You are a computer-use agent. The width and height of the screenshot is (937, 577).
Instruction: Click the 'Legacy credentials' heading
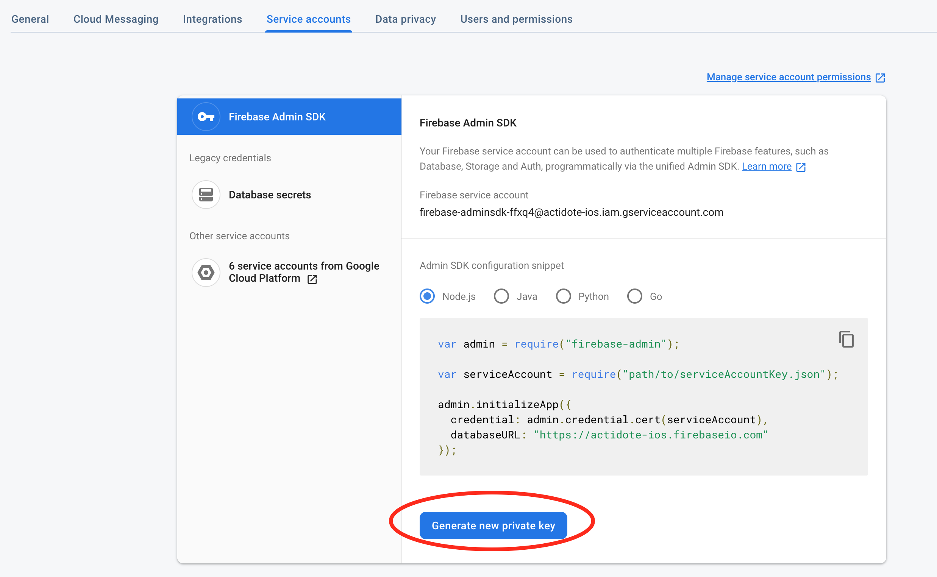pos(230,158)
